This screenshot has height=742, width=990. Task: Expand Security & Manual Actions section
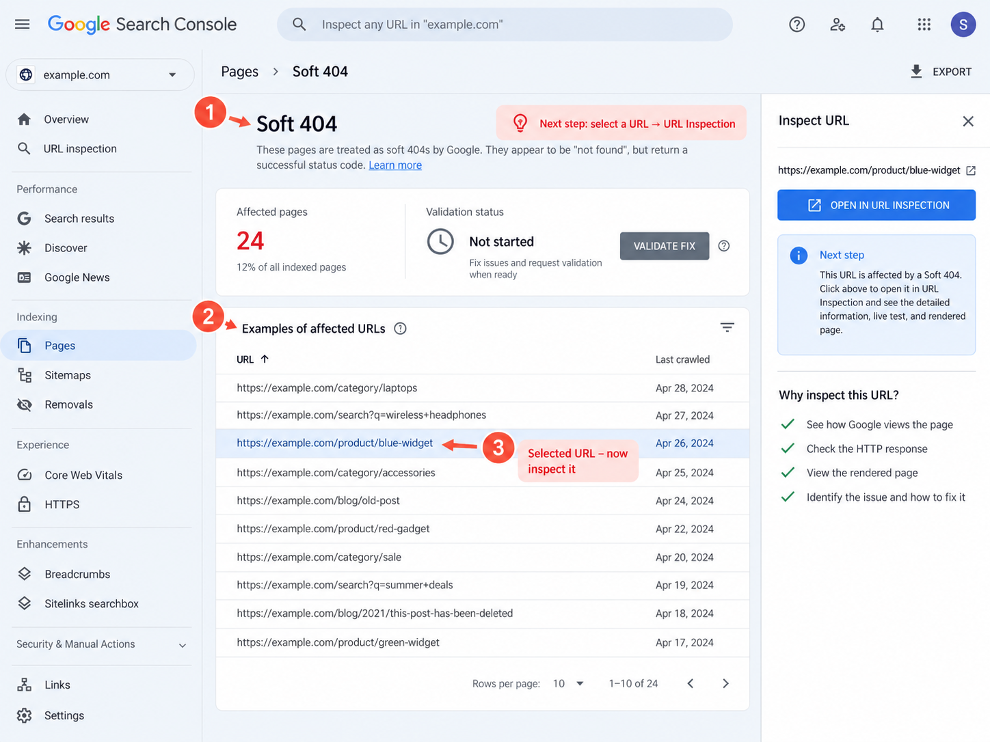tap(101, 644)
